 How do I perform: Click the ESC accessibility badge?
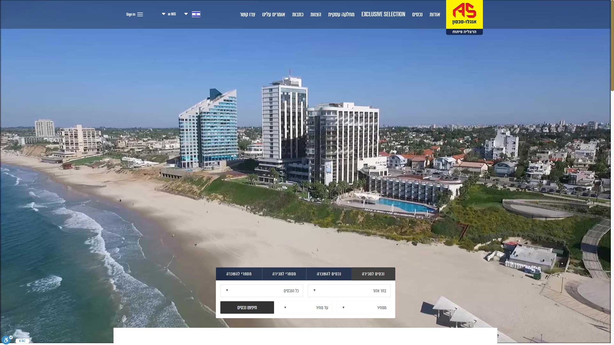(x=22, y=341)
